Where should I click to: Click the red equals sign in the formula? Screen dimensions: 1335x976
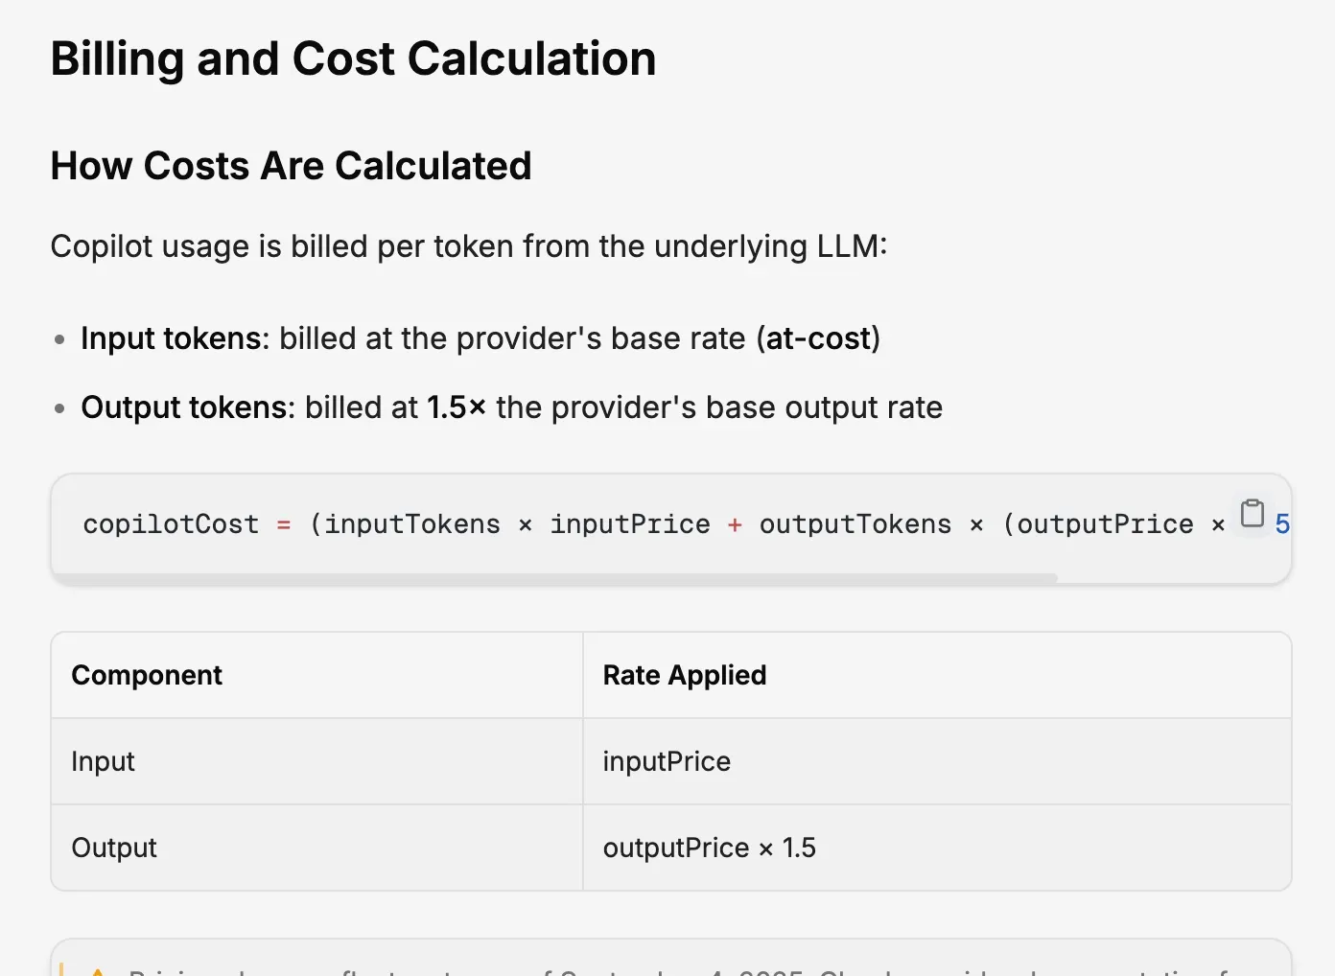[284, 524]
